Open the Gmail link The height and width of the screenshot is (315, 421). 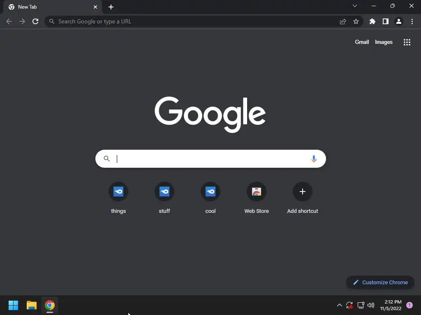click(x=362, y=42)
